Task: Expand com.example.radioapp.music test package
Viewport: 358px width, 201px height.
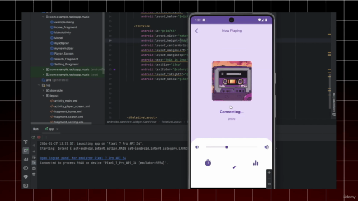Action: pyautogui.click(x=43, y=74)
